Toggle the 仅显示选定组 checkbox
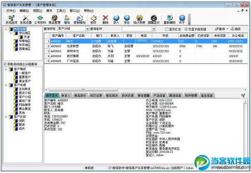Viewport: 251px width, 173px height. (186, 29)
